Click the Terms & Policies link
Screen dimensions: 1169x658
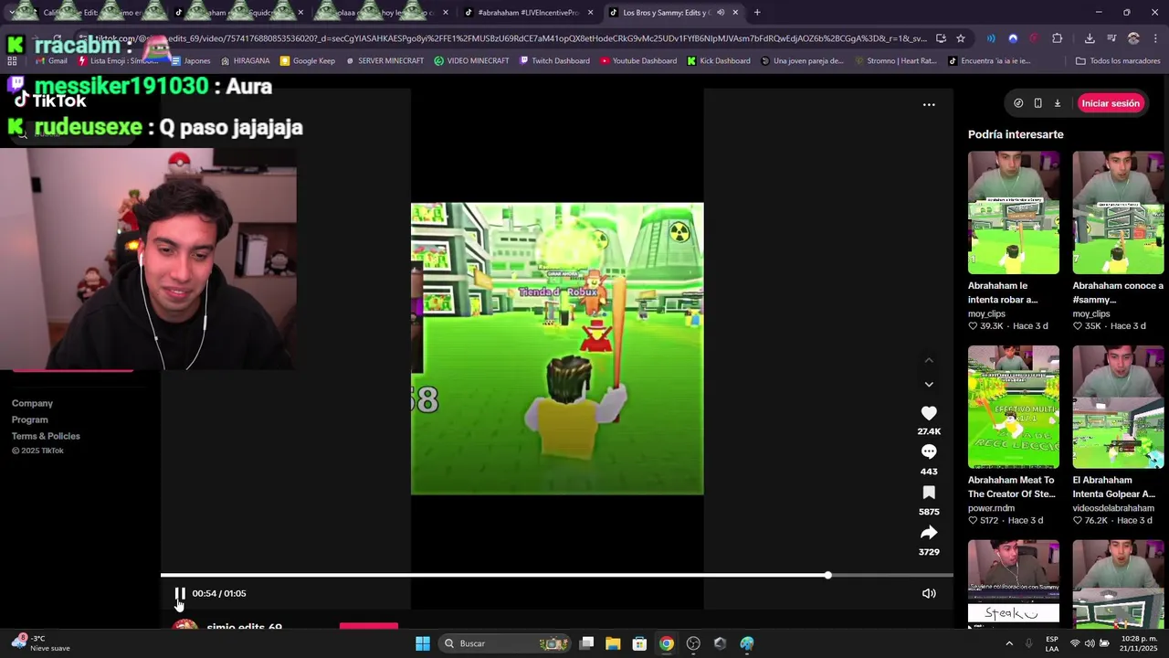coord(46,436)
